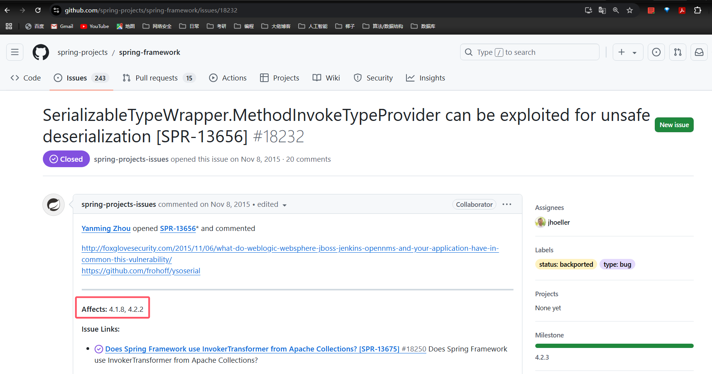This screenshot has width=712, height=374.
Task: Open the extensions puzzle icon
Action: (698, 10)
